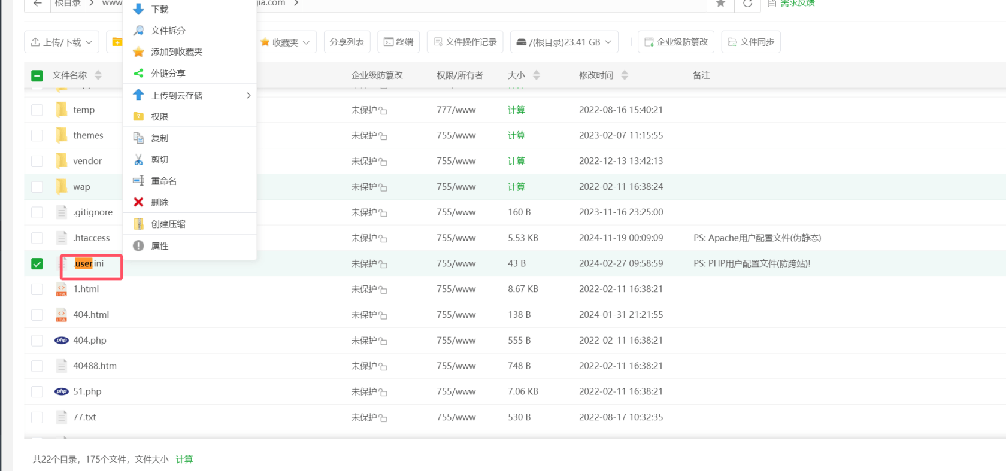Uncheck the .user.ini checkbox

click(37, 263)
